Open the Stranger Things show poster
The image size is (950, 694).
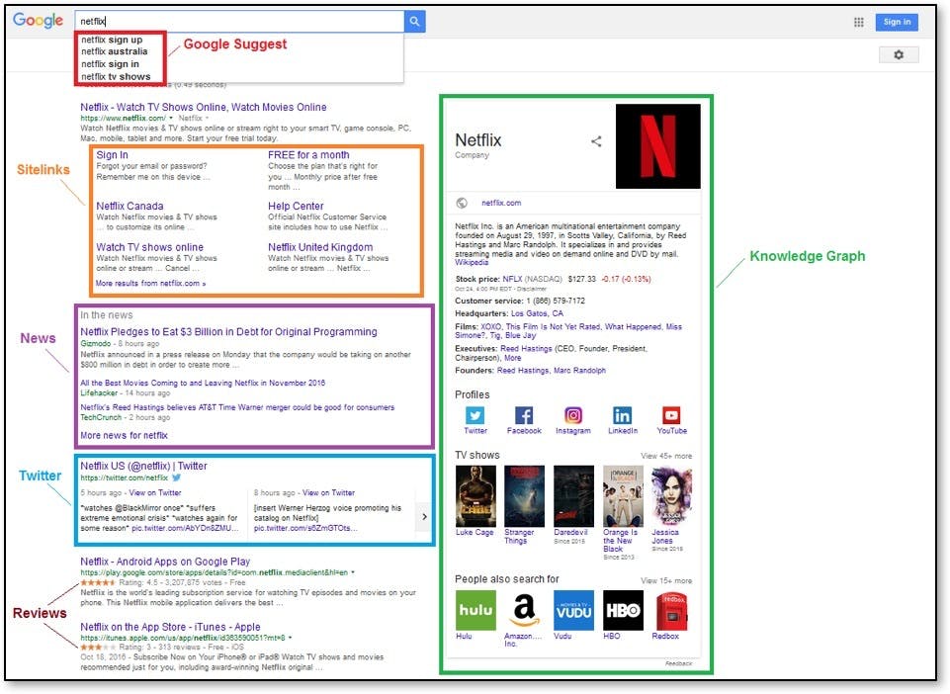tap(524, 496)
